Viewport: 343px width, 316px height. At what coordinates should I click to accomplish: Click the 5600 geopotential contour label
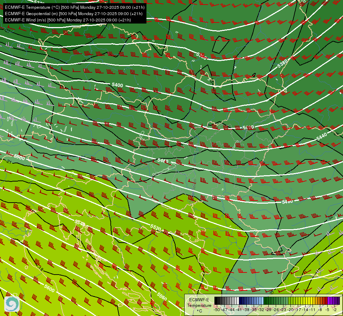[49, 288]
